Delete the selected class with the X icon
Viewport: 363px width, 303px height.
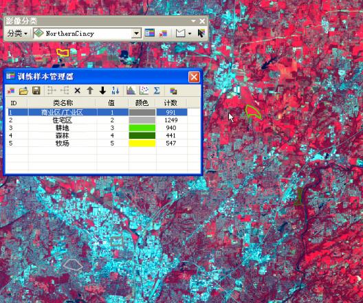point(77,91)
